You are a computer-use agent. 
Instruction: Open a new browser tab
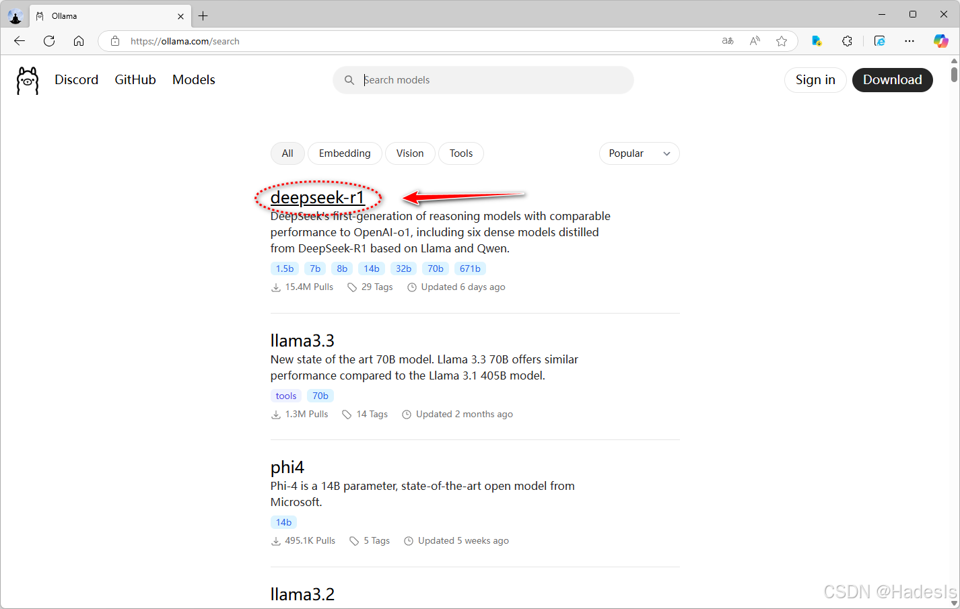203,15
